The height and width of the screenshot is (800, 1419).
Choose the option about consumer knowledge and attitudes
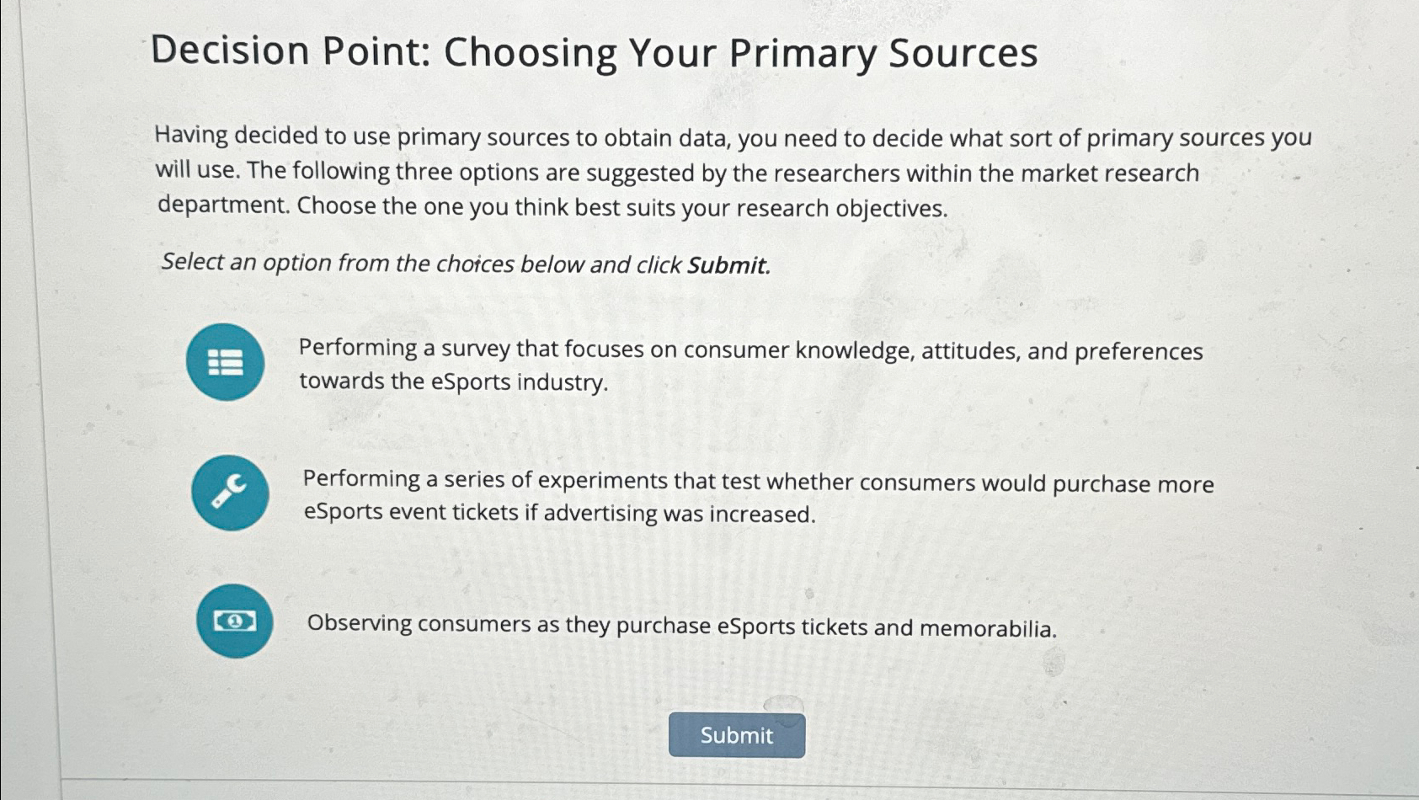tap(750, 365)
